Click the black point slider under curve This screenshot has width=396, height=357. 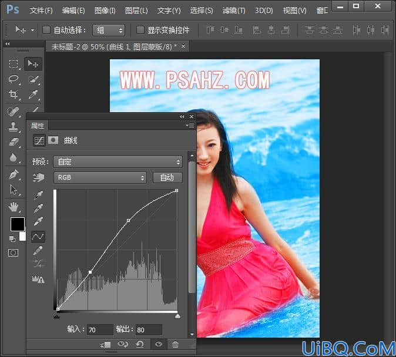(57, 316)
